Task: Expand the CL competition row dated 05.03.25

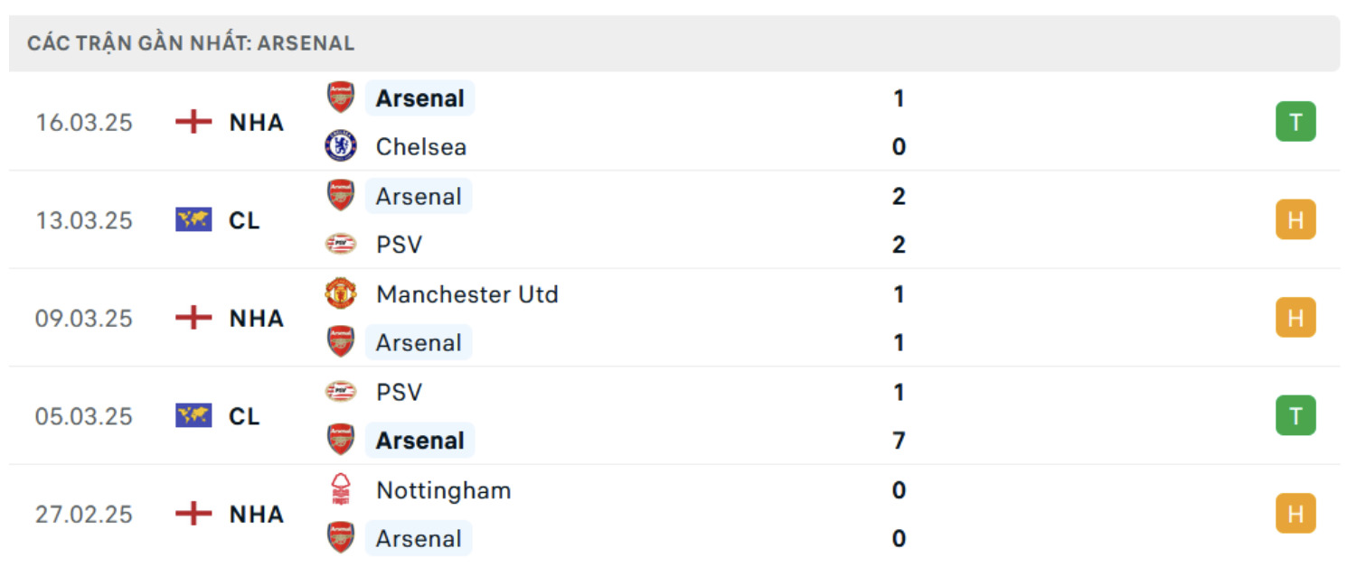Action: pos(242,416)
